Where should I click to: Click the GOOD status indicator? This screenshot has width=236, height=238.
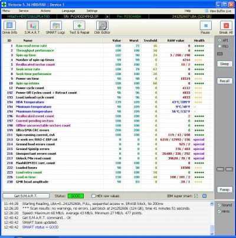[x=76, y=196]
